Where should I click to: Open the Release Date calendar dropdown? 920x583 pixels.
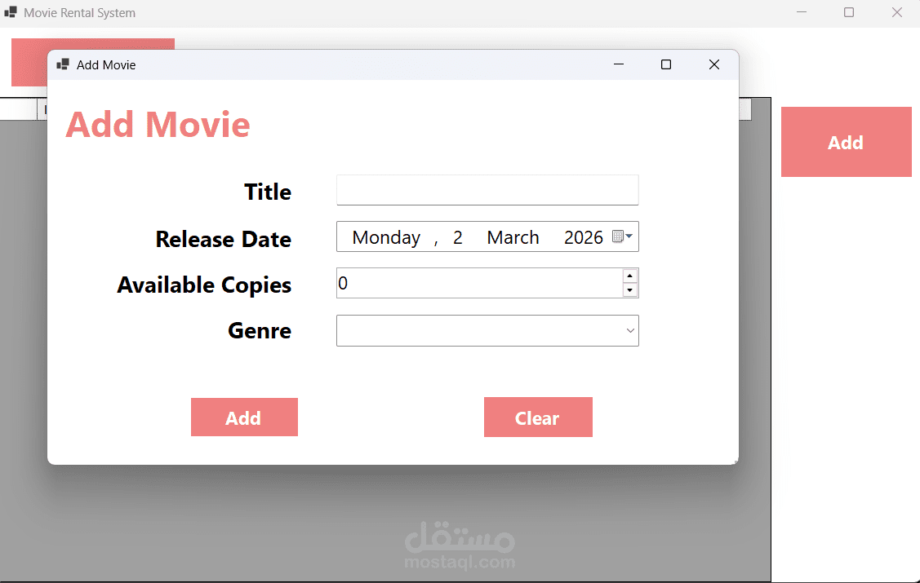click(623, 236)
